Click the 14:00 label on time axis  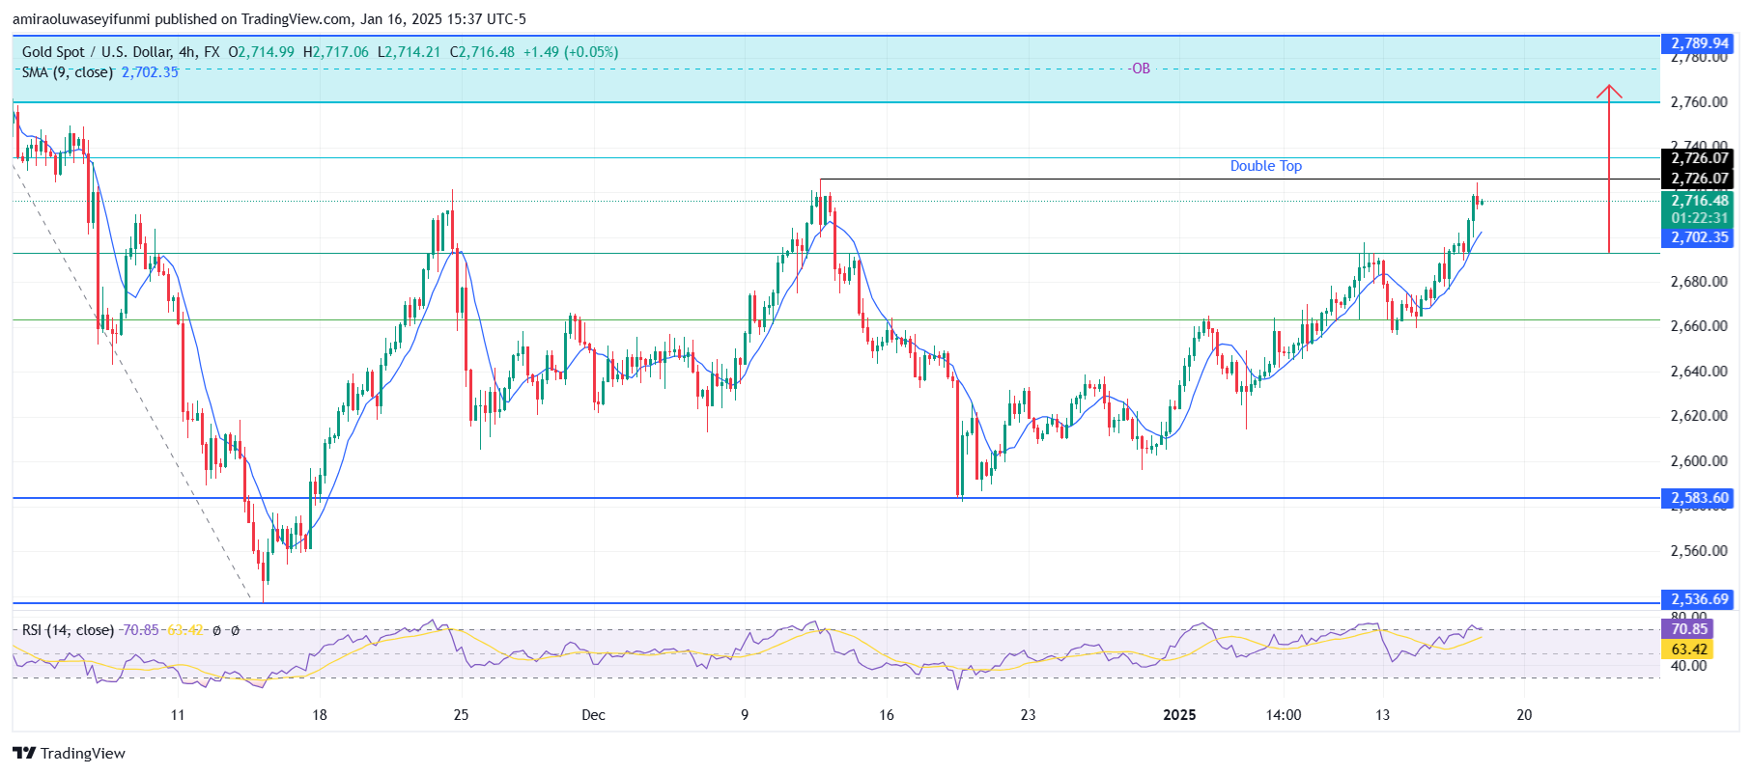1284,715
